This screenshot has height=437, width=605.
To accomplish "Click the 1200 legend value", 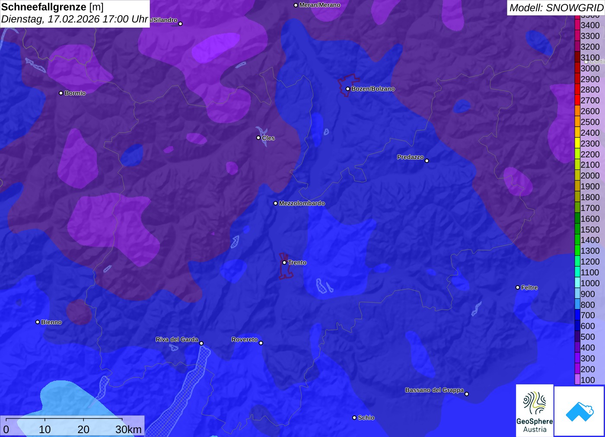I will tap(590, 262).
